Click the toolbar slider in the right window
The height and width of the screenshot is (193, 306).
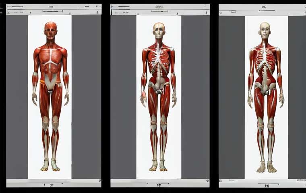[x=267, y=11]
